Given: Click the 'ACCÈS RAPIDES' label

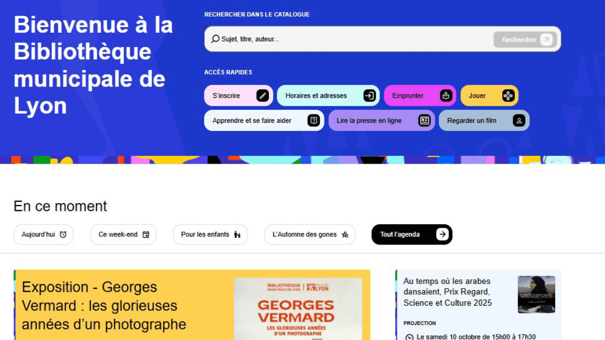Looking at the screenshot, I should pos(228,72).
